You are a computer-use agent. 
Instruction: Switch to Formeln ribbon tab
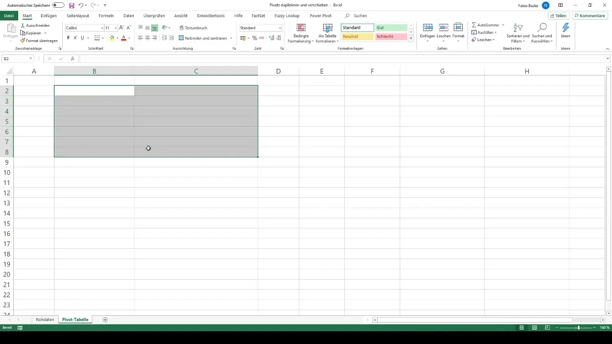click(x=106, y=16)
